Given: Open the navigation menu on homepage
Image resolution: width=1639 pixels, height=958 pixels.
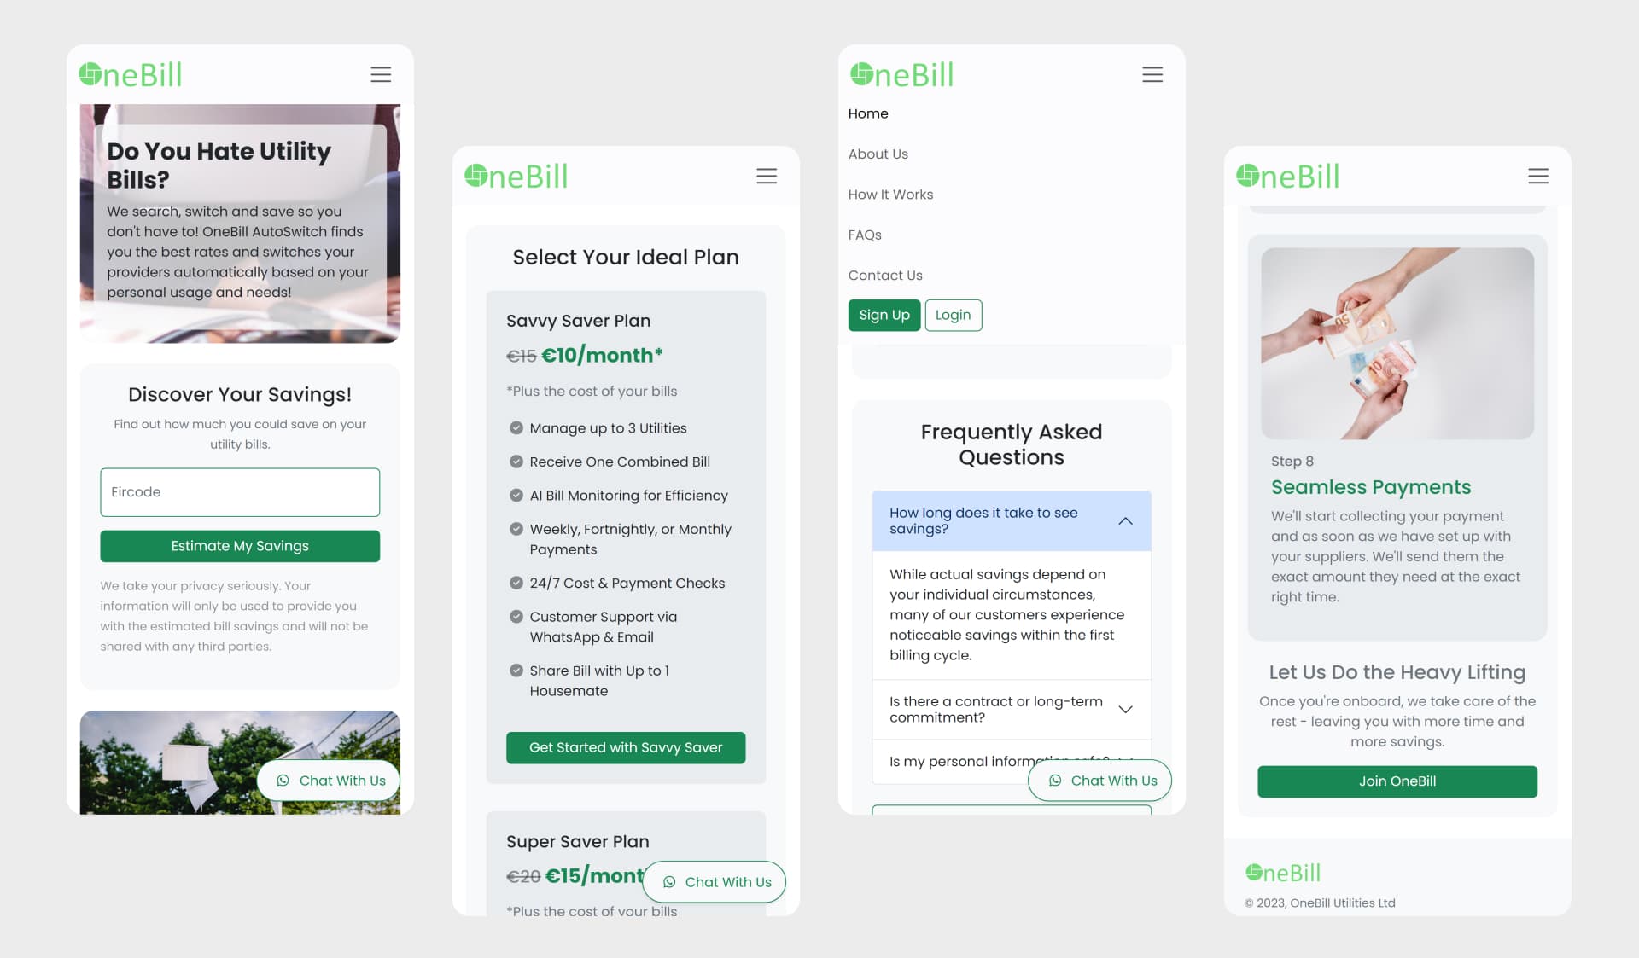Looking at the screenshot, I should pyautogui.click(x=381, y=74).
